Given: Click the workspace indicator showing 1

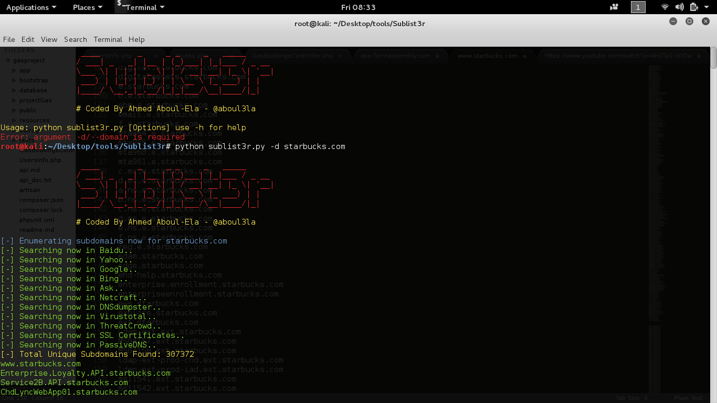Looking at the screenshot, I should [638, 7].
